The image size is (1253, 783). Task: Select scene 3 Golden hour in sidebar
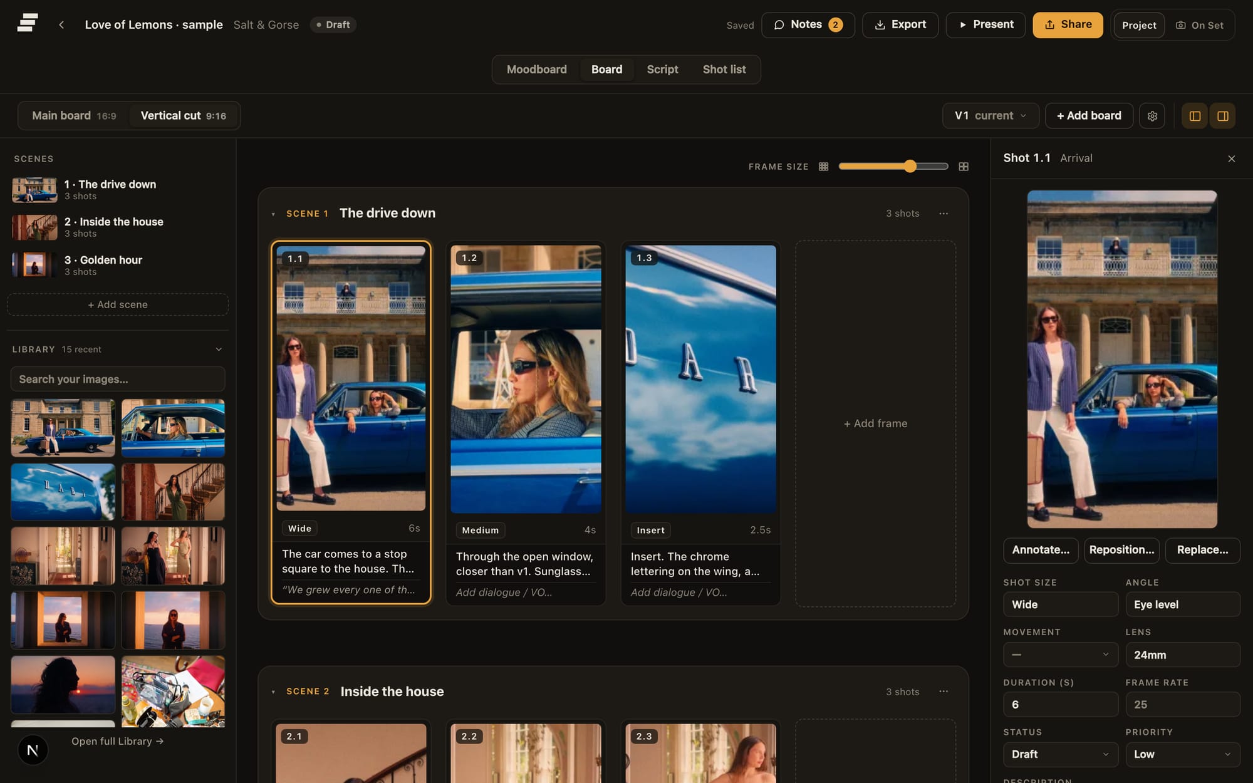pos(118,265)
